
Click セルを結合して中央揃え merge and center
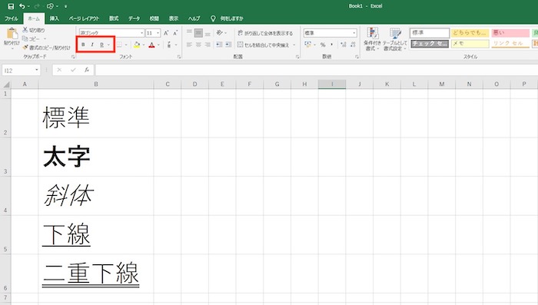coord(263,45)
